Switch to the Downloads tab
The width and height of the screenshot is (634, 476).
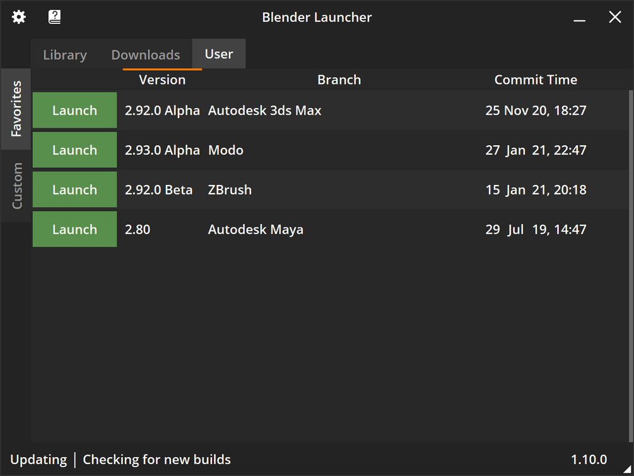(x=146, y=55)
